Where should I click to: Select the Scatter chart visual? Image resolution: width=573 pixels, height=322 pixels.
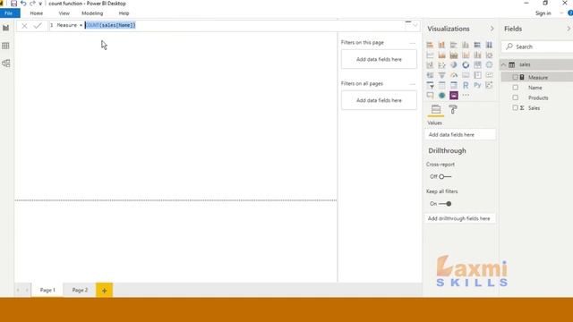click(x=441, y=65)
